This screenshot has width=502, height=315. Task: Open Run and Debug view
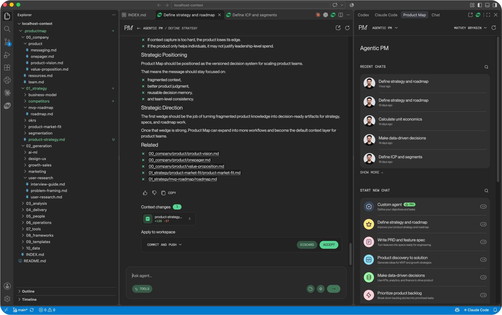coord(7,55)
